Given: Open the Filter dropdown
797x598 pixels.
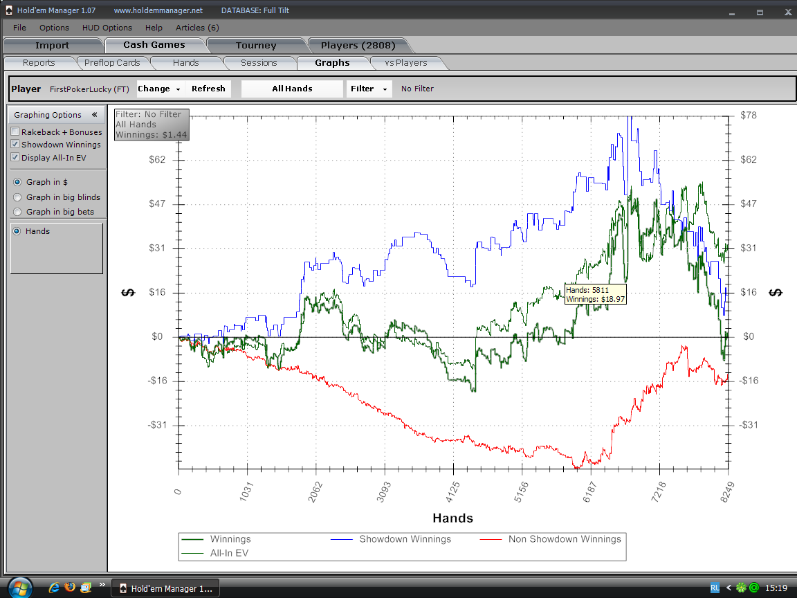Looking at the screenshot, I should coord(367,89).
